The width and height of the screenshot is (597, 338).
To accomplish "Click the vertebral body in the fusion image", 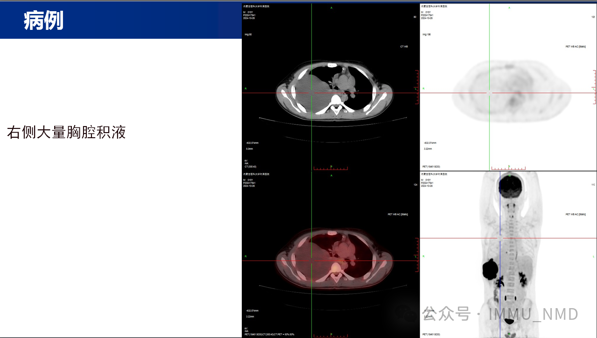I will [335, 268].
